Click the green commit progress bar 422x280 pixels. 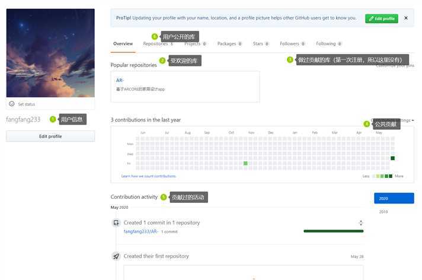click(334, 231)
